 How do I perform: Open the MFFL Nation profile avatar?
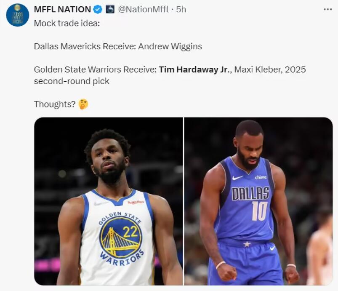point(17,15)
